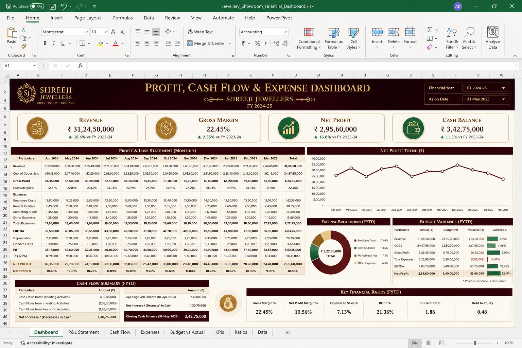
Task: Click the Format Painter brush icon
Action: 23,46
